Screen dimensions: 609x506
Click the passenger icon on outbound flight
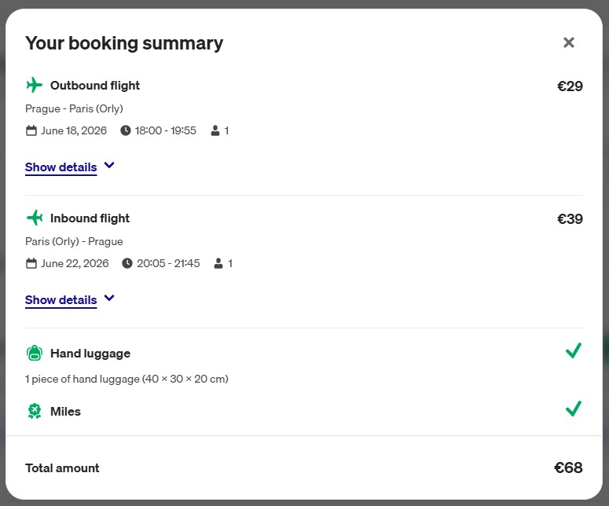tap(215, 130)
